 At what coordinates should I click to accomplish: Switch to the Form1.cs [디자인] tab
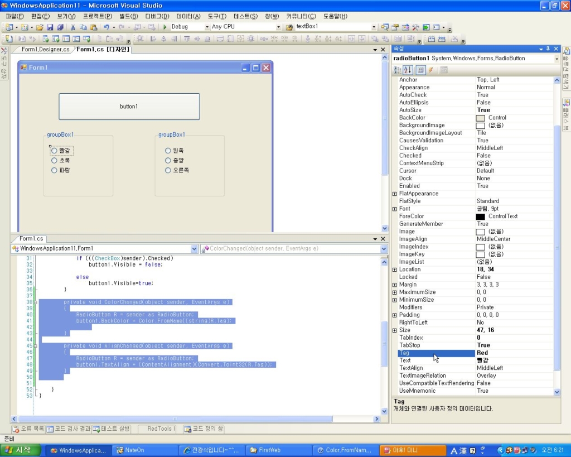pos(103,50)
